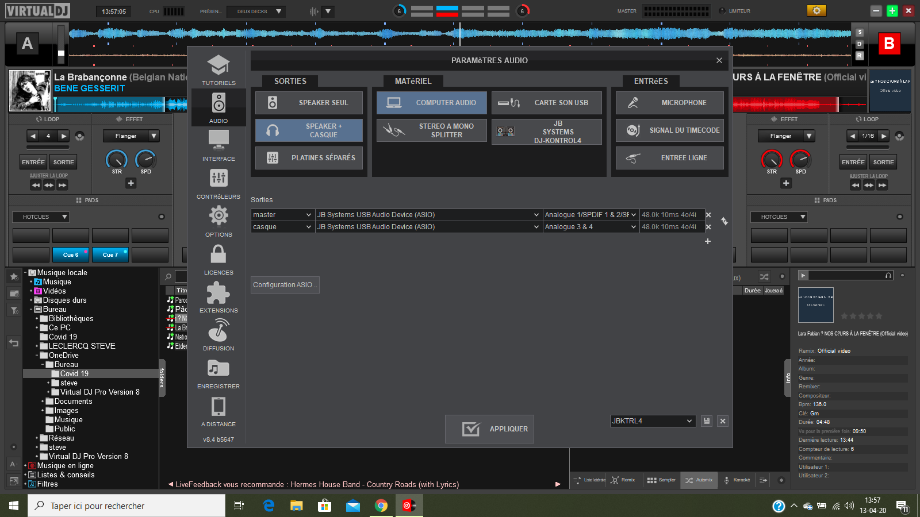Switch to the Sampler tab

(x=661, y=480)
